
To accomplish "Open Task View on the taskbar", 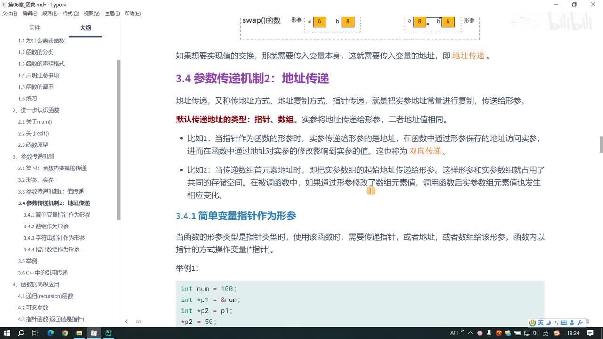I will point(35,333).
